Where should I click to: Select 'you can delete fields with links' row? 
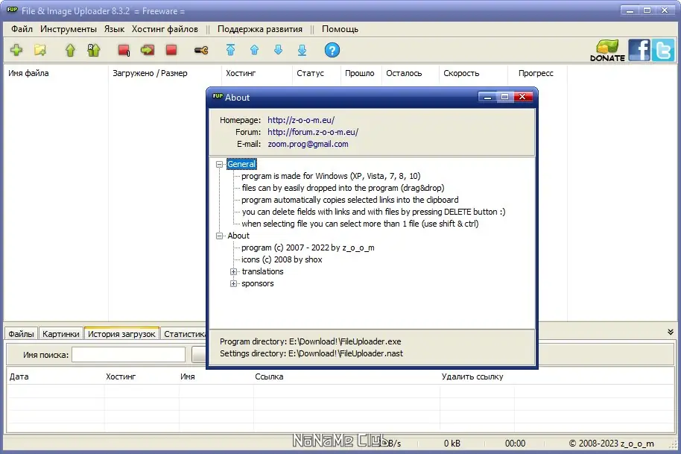tap(373, 212)
